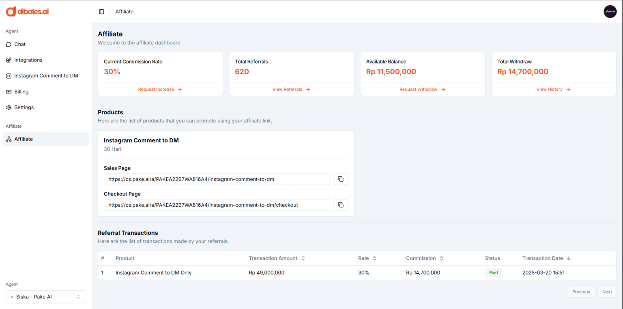Viewport: 623px width, 309px height.
Task: Expand the Siska - Pake AI agent selector
Action: point(46,297)
